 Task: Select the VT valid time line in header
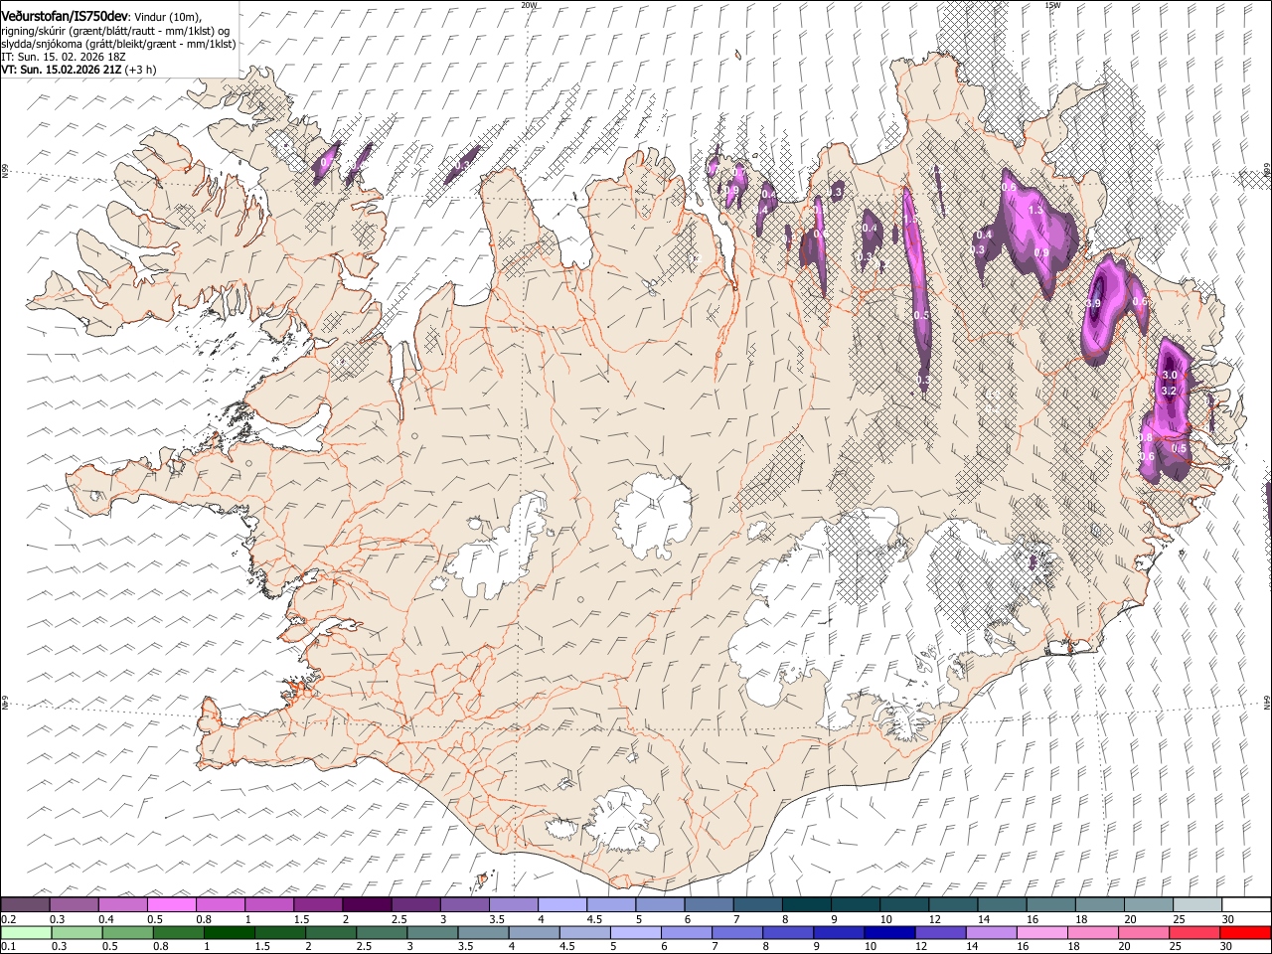[79, 70]
